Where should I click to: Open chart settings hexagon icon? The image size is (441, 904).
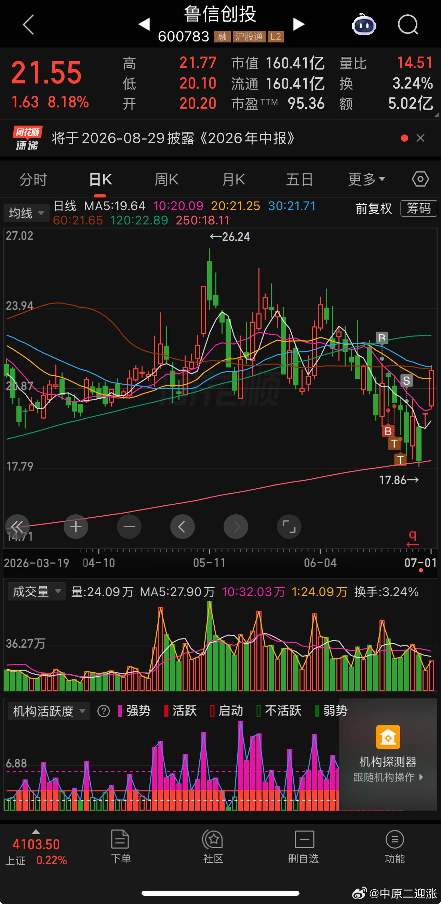420,179
